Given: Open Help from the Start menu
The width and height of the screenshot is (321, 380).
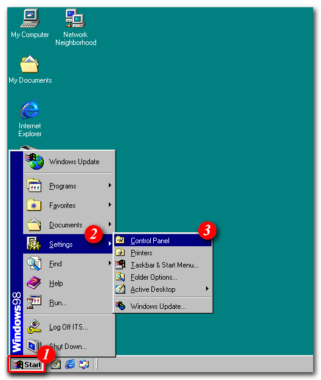Looking at the screenshot, I should 69,283.
